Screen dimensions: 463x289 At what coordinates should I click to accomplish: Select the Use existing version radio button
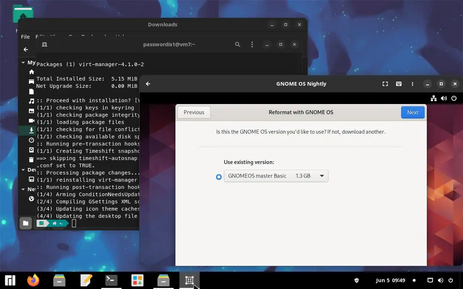[x=218, y=177]
